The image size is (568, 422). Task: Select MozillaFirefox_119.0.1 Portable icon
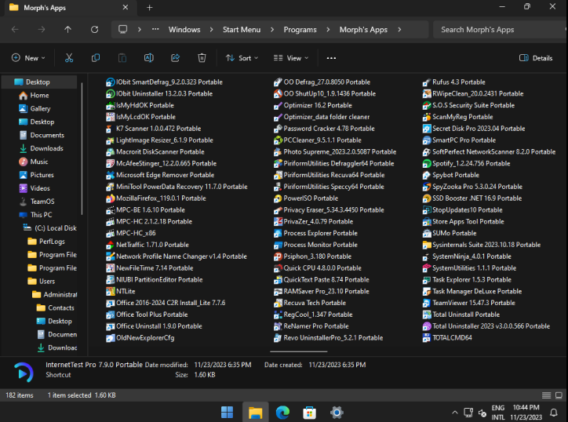pos(110,198)
